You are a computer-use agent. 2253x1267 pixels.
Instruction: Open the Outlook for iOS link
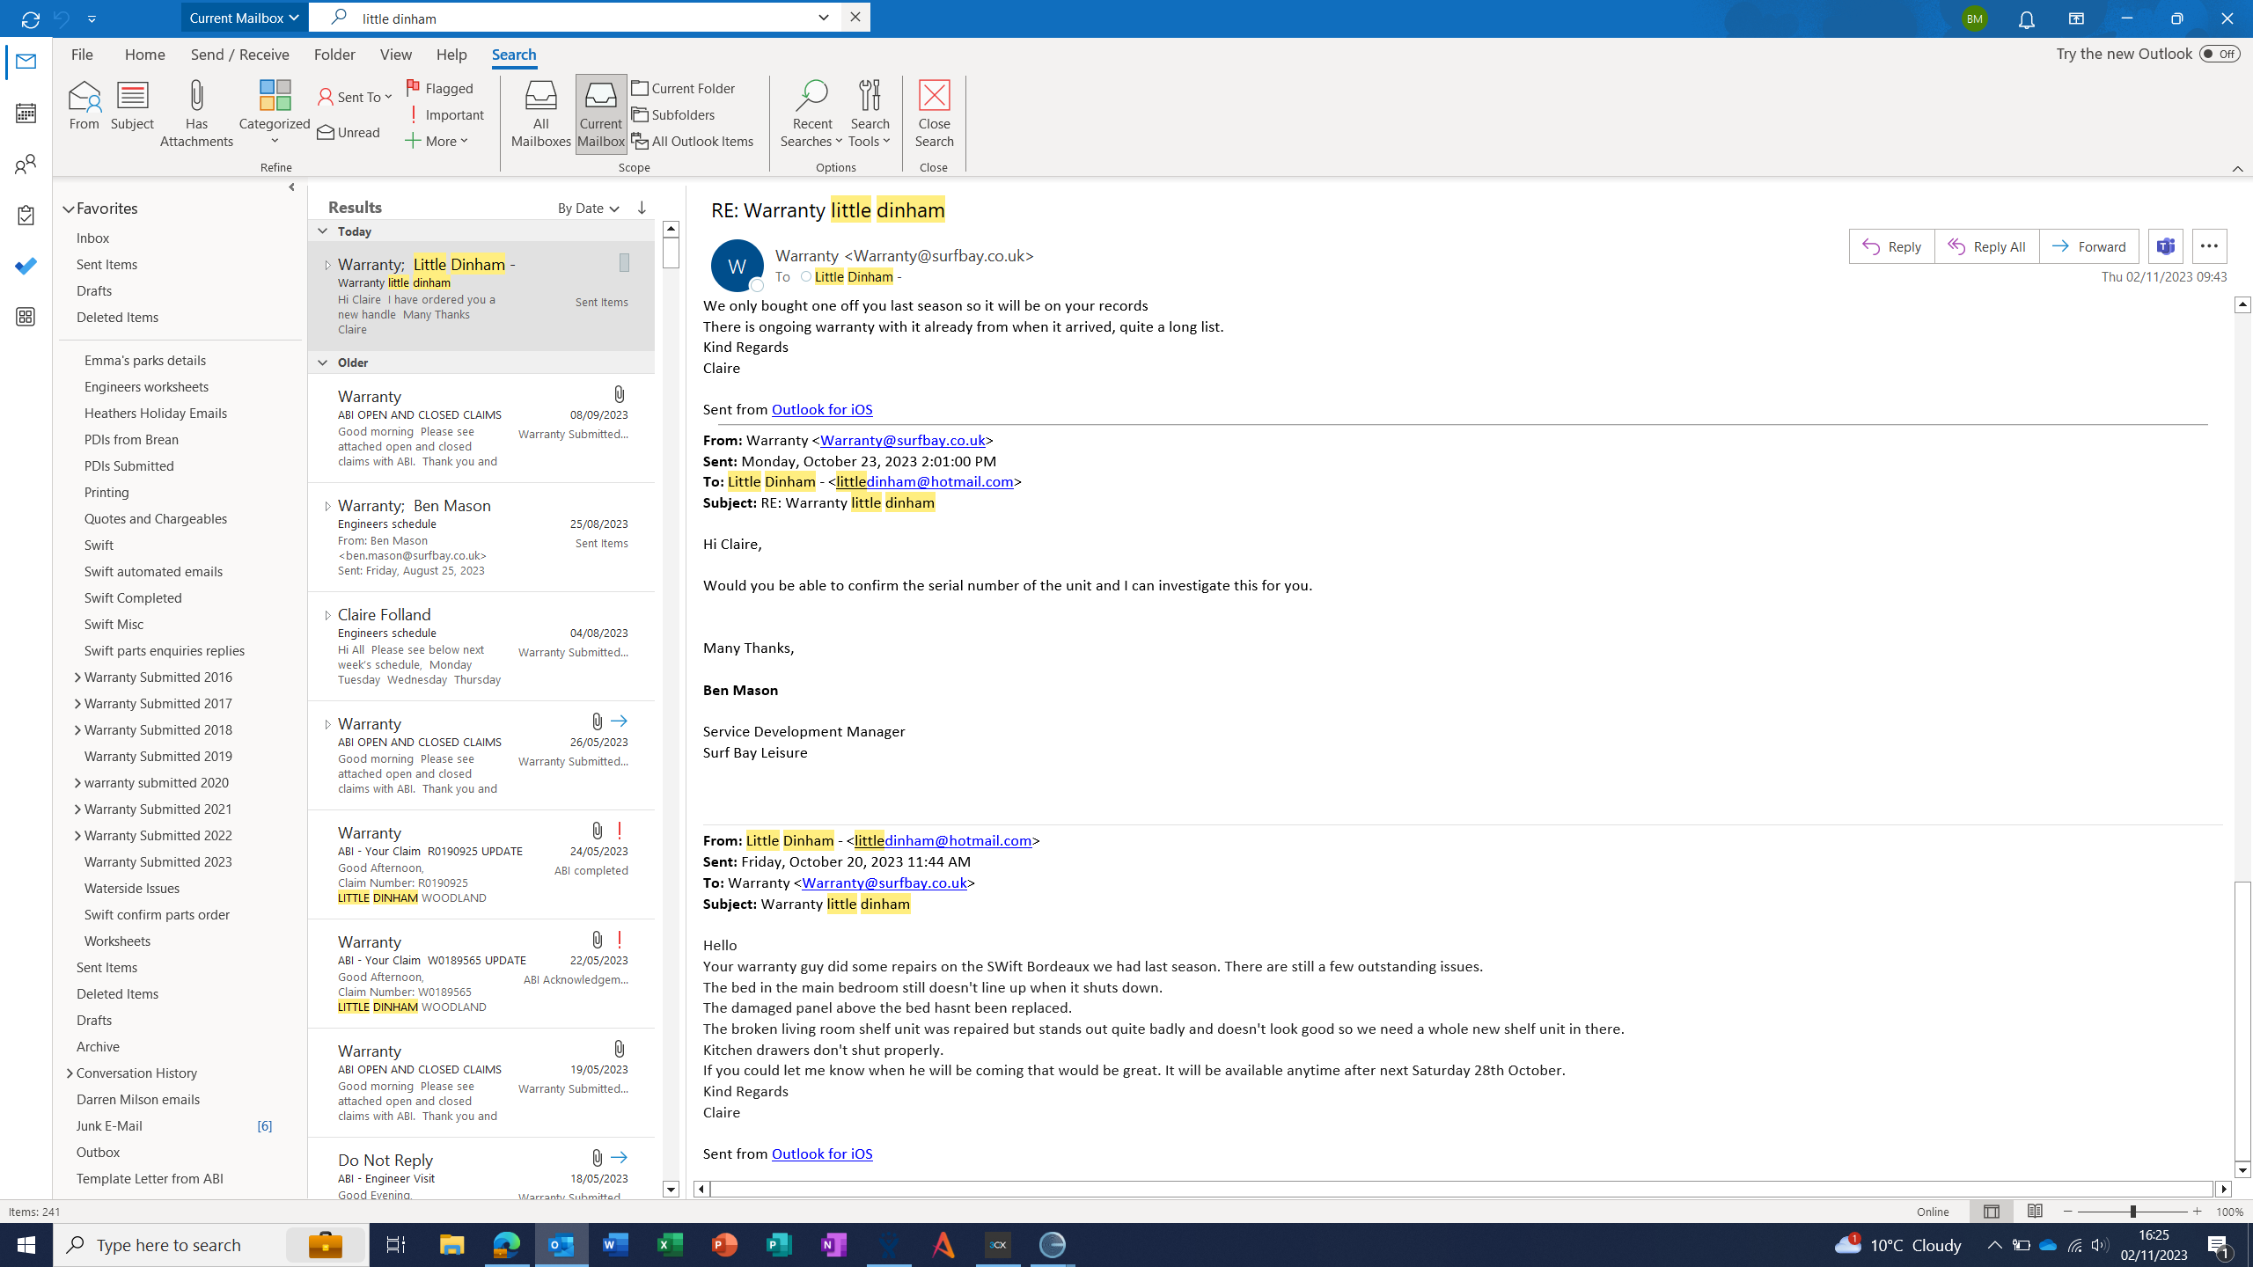tap(821, 409)
